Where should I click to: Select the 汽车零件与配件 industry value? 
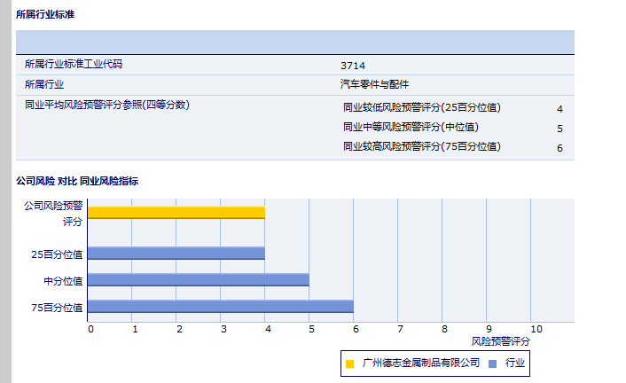[x=374, y=85]
